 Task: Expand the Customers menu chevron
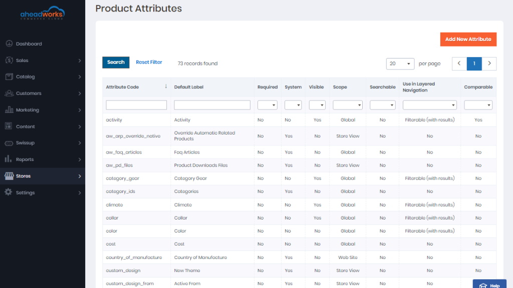point(80,93)
